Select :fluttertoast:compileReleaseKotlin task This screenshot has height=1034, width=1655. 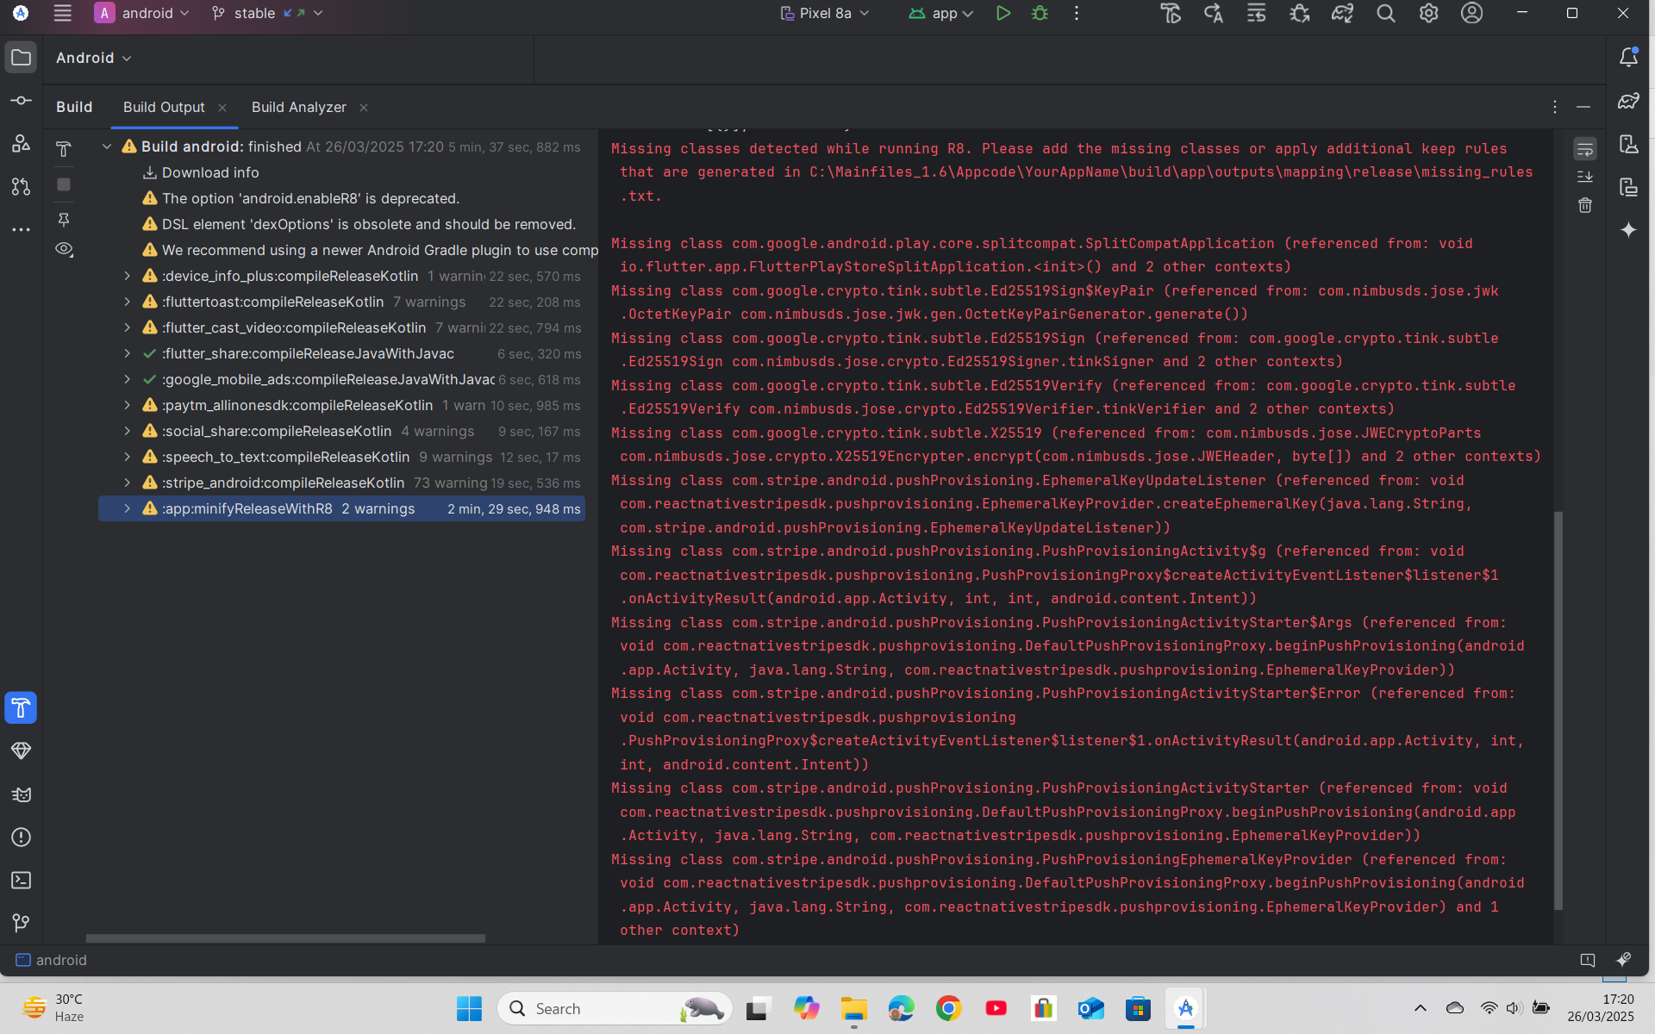click(x=342, y=302)
